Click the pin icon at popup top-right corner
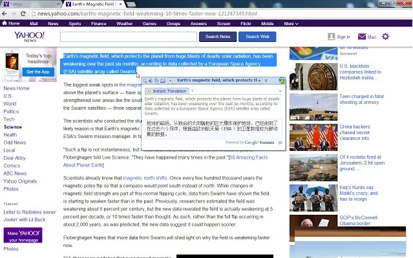Image resolution: width=413 pixels, height=258 pixels. point(282,81)
